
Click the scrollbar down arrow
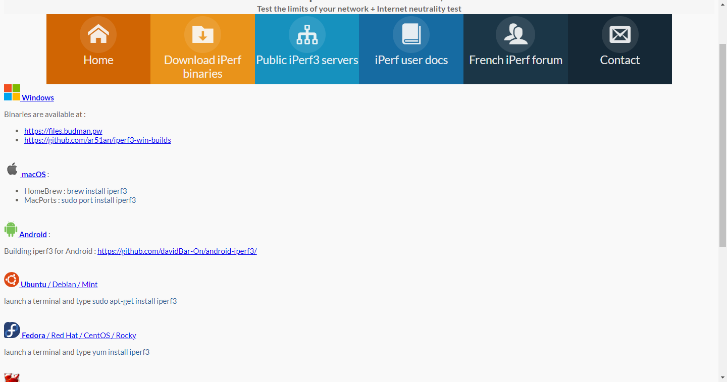722,377
